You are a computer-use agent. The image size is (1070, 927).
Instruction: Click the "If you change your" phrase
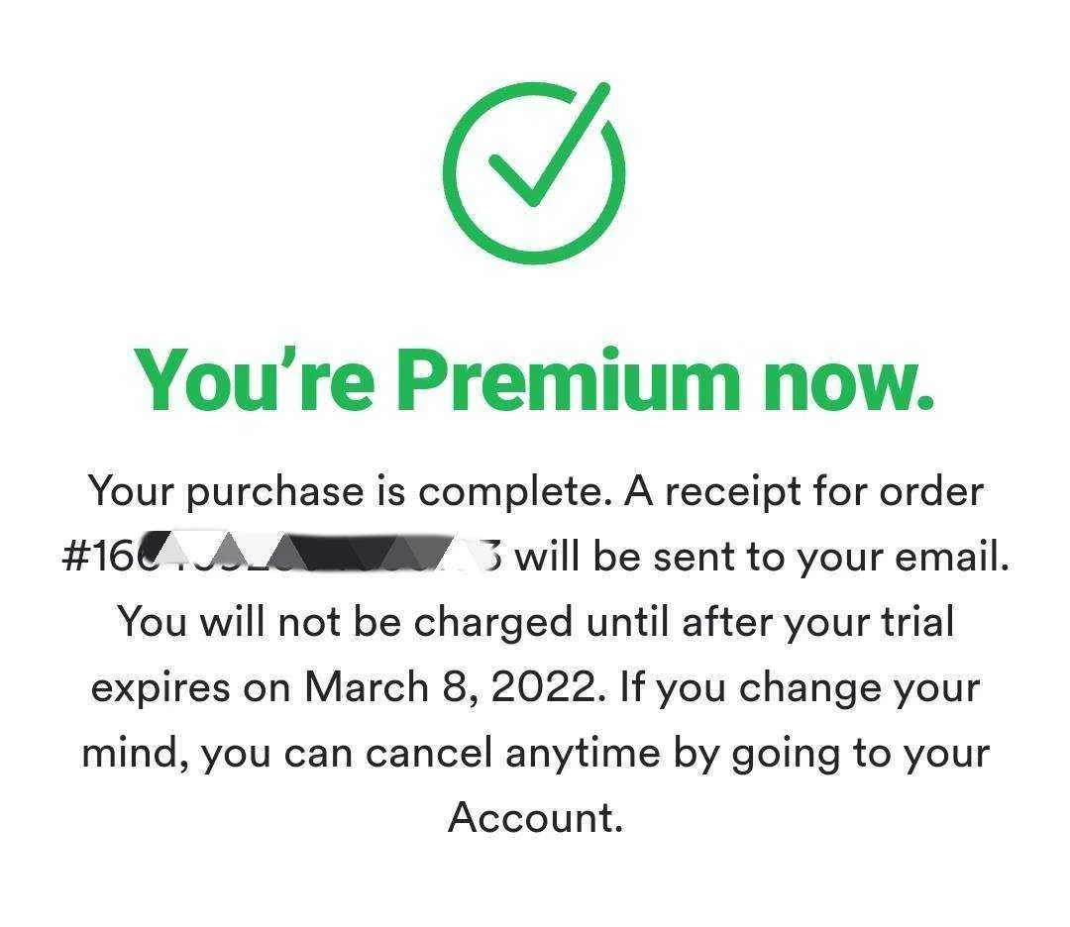(800, 687)
